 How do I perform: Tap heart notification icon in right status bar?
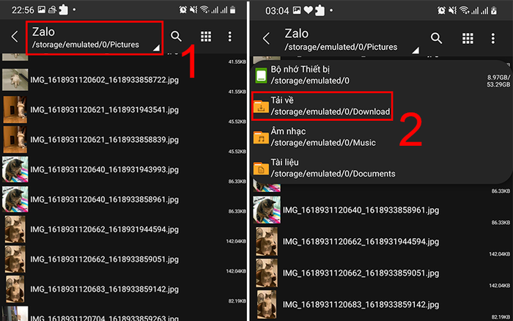click(x=308, y=10)
